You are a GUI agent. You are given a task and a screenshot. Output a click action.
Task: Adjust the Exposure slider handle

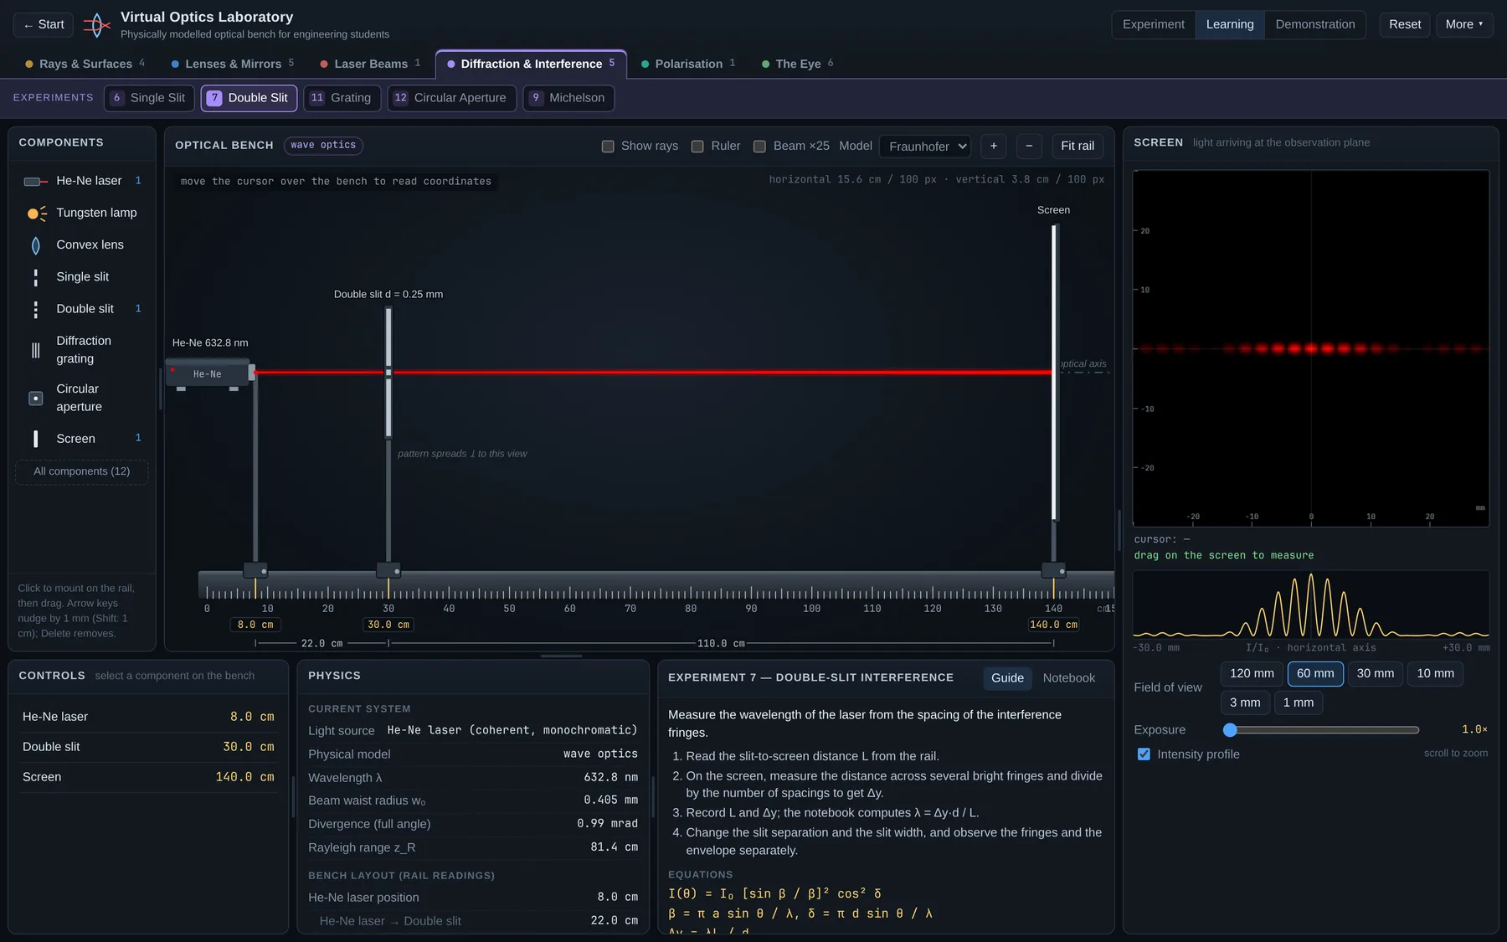point(1230,730)
